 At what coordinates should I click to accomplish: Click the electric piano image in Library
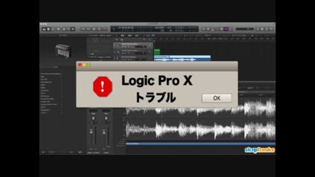coord(63,51)
